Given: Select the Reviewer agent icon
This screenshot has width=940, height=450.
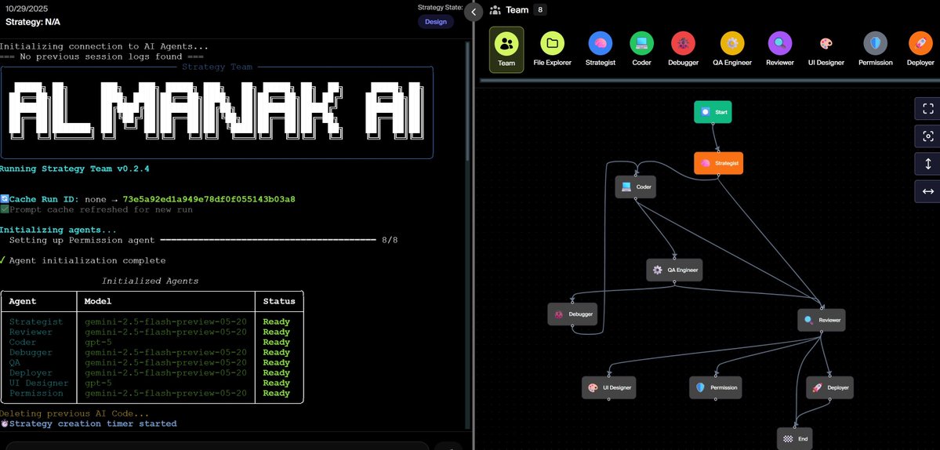Looking at the screenshot, I should coord(779,44).
